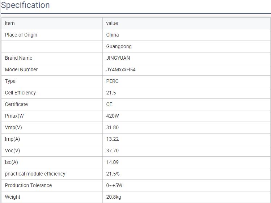Click the Vmp(V) row label
The image size is (271, 203).
pyautogui.click(x=13, y=127)
